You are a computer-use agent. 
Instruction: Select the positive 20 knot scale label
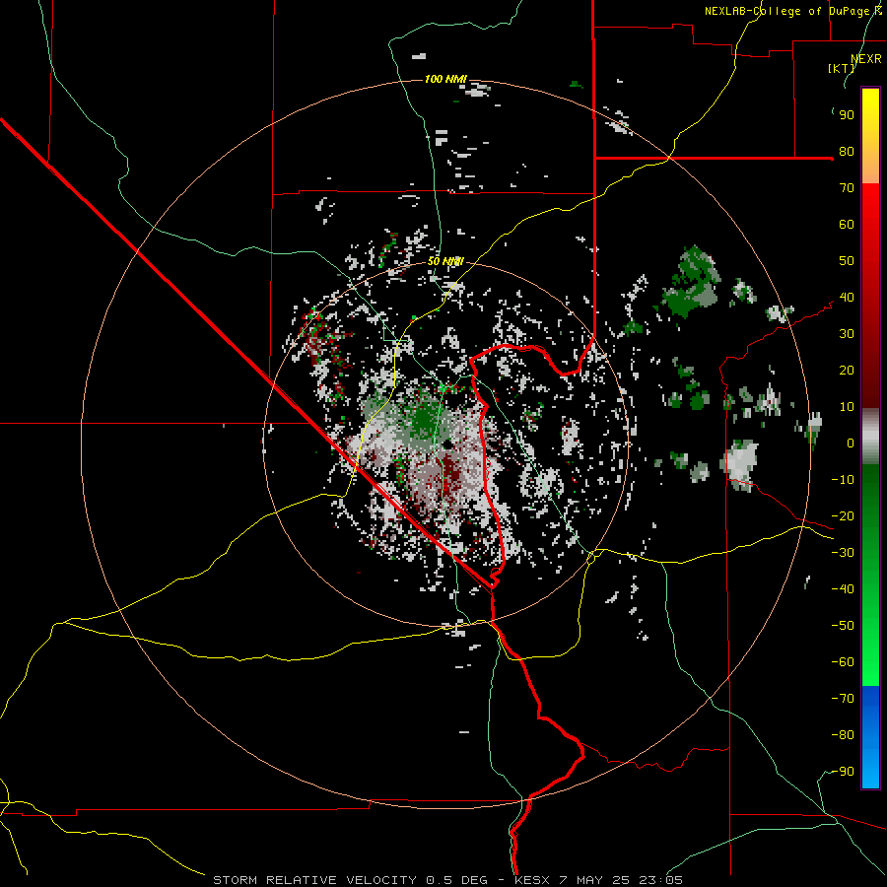click(x=847, y=370)
